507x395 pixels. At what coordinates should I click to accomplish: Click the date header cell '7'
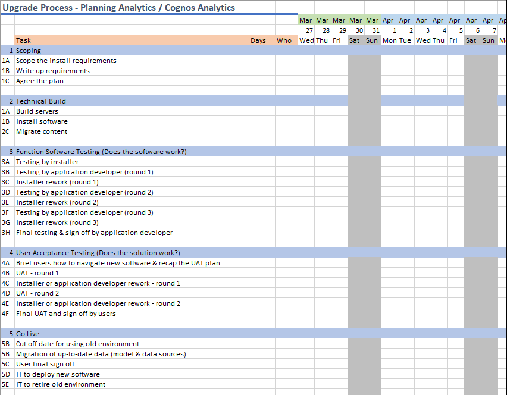coord(490,30)
